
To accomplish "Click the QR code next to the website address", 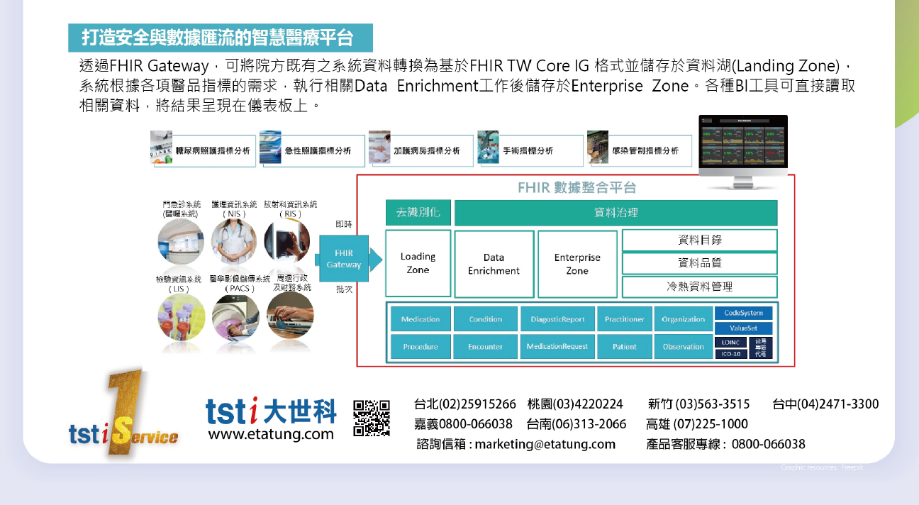I will click(x=372, y=418).
